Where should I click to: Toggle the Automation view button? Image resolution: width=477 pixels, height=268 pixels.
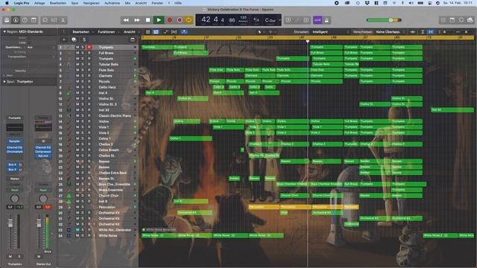pyautogui.click(x=165, y=31)
